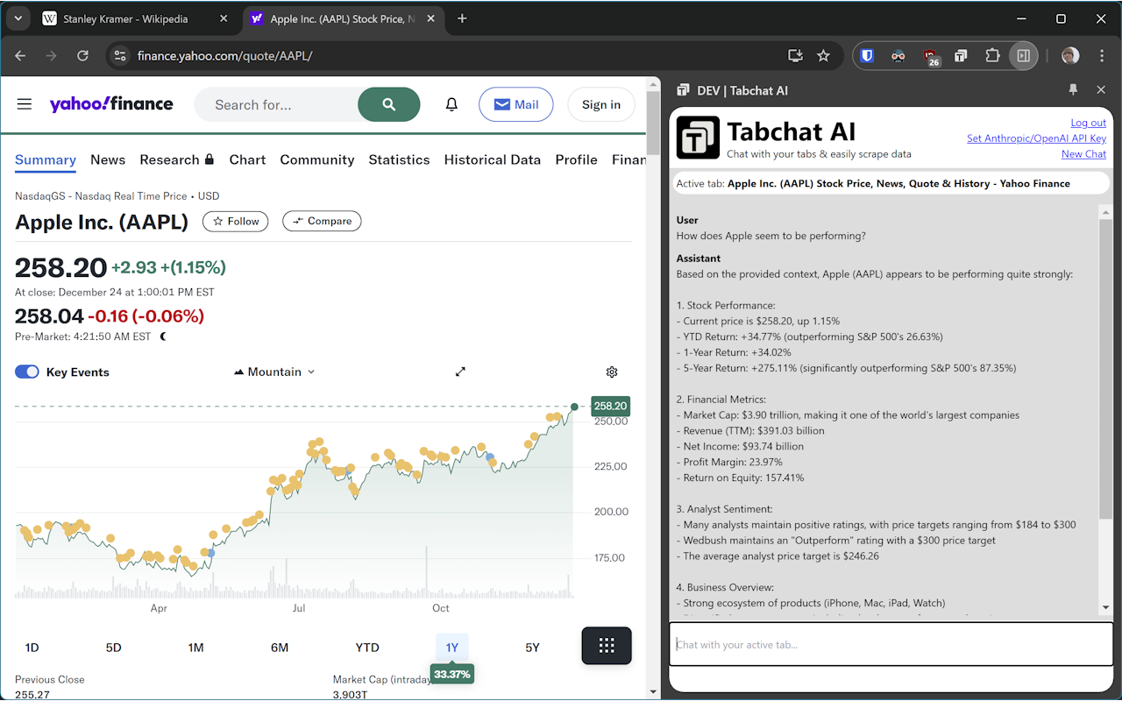Open Chrome three-dot menu
This screenshot has width=1122, height=701.
(1101, 56)
